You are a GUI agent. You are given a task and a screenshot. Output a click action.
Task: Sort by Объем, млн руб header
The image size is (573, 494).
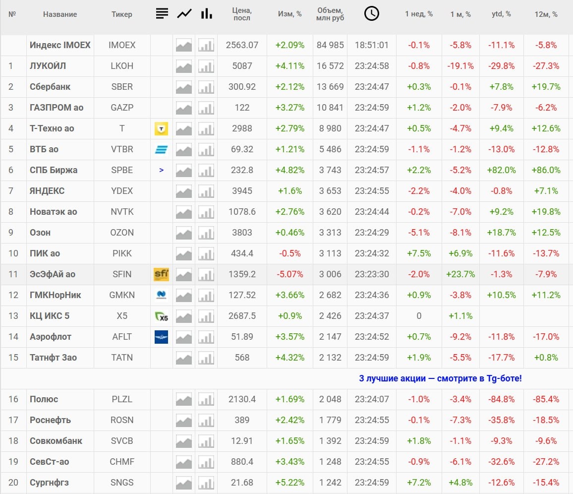tap(330, 14)
